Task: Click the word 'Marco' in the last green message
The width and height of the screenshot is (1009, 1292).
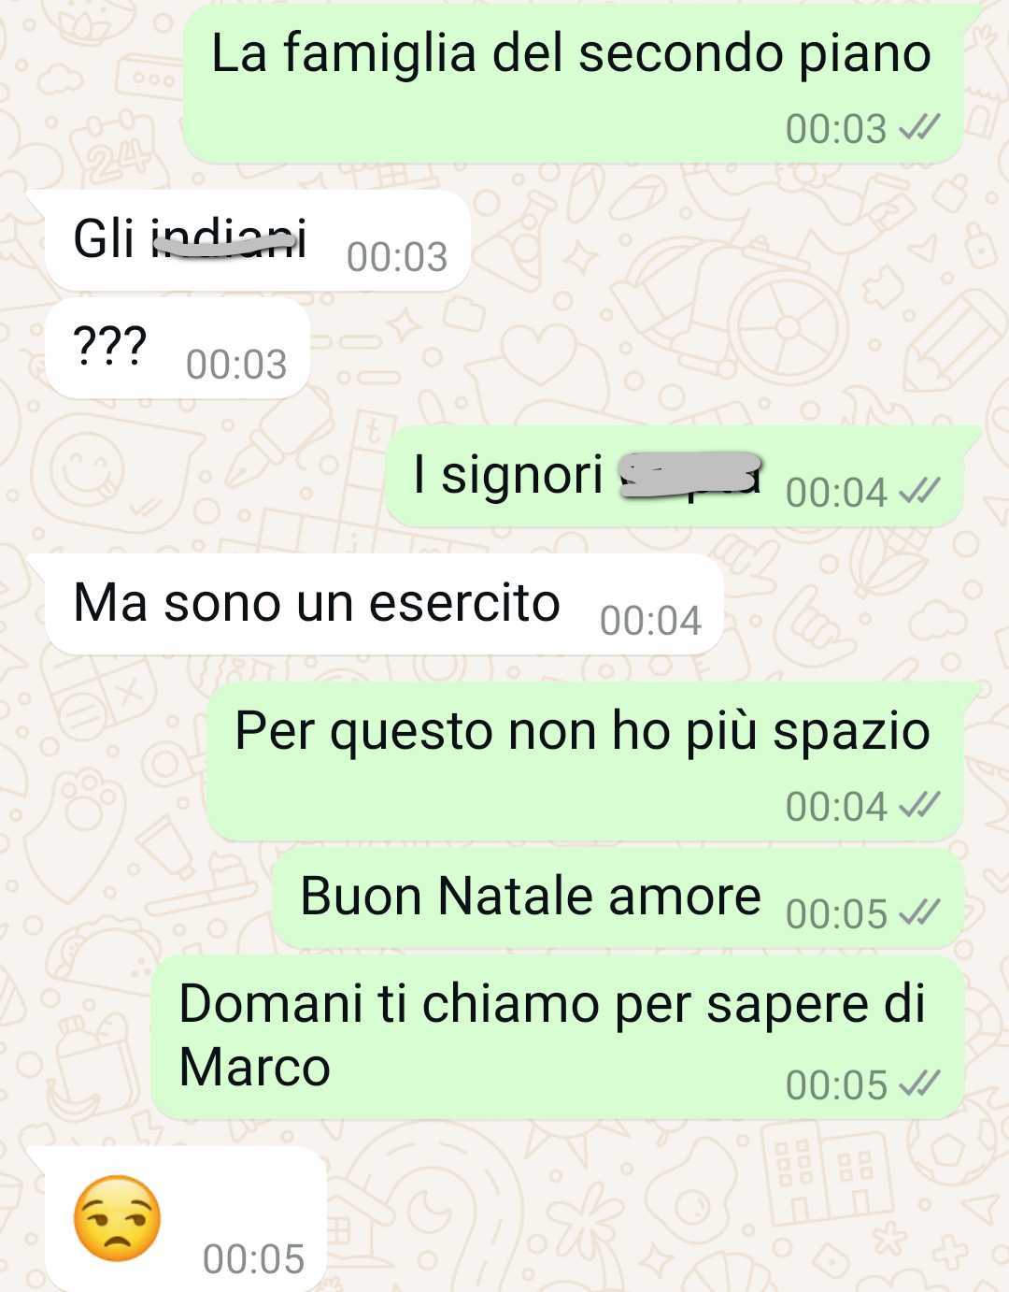Action: pyautogui.click(x=254, y=1067)
